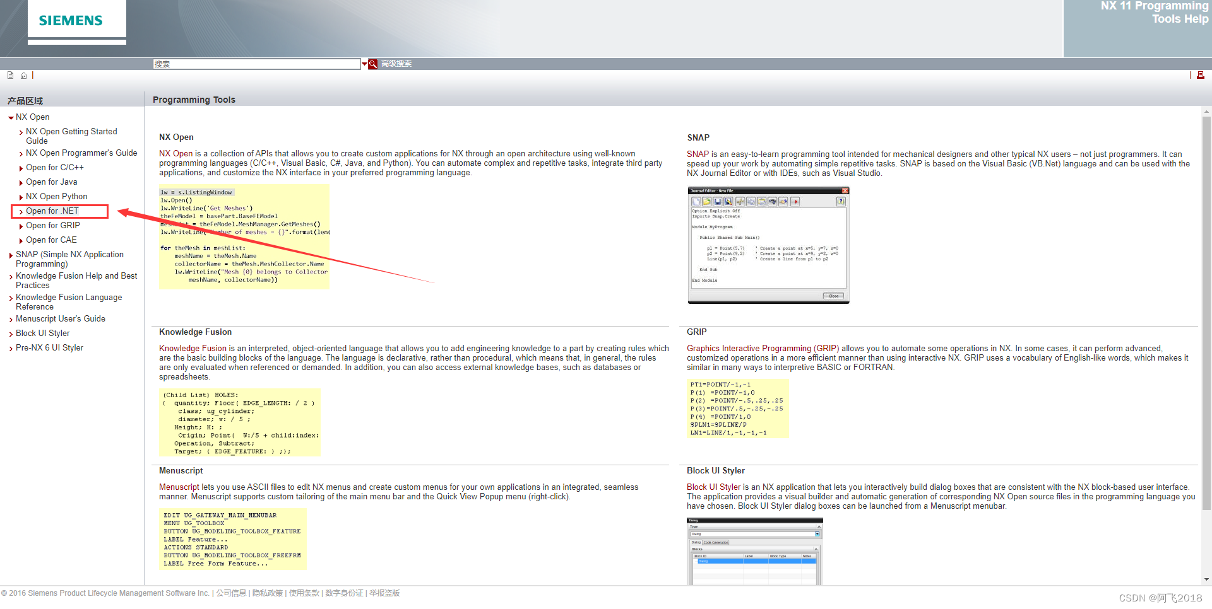
Task: Open Knowledge Fusion Language Reference
Action: click(x=69, y=302)
